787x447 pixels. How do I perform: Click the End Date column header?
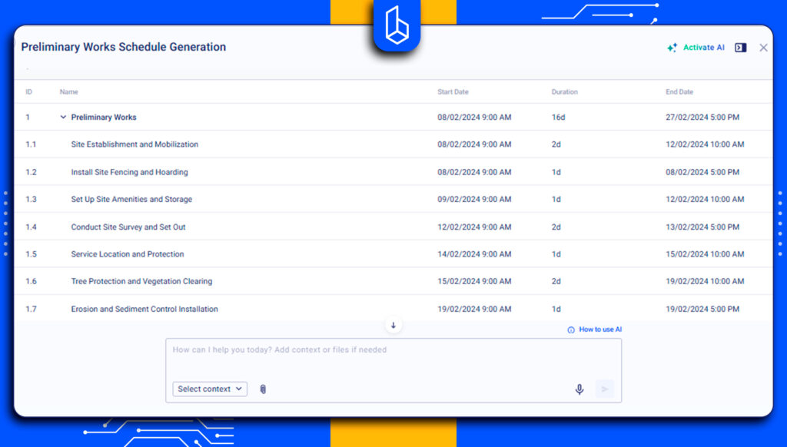(679, 92)
